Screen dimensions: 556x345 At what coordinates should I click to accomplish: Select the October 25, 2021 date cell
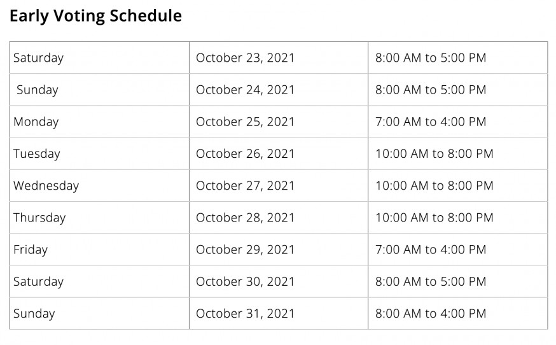click(279, 122)
